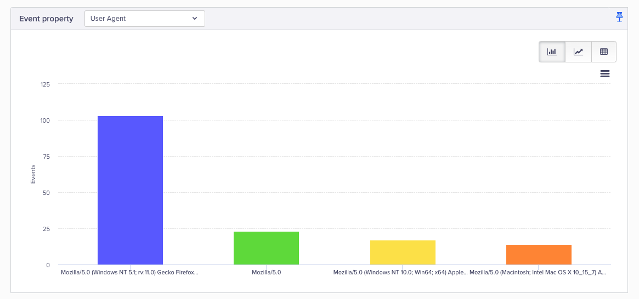639x299 pixels.
Task: Select the blue Firefox user agent bar
Action: (x=131, y=191)
